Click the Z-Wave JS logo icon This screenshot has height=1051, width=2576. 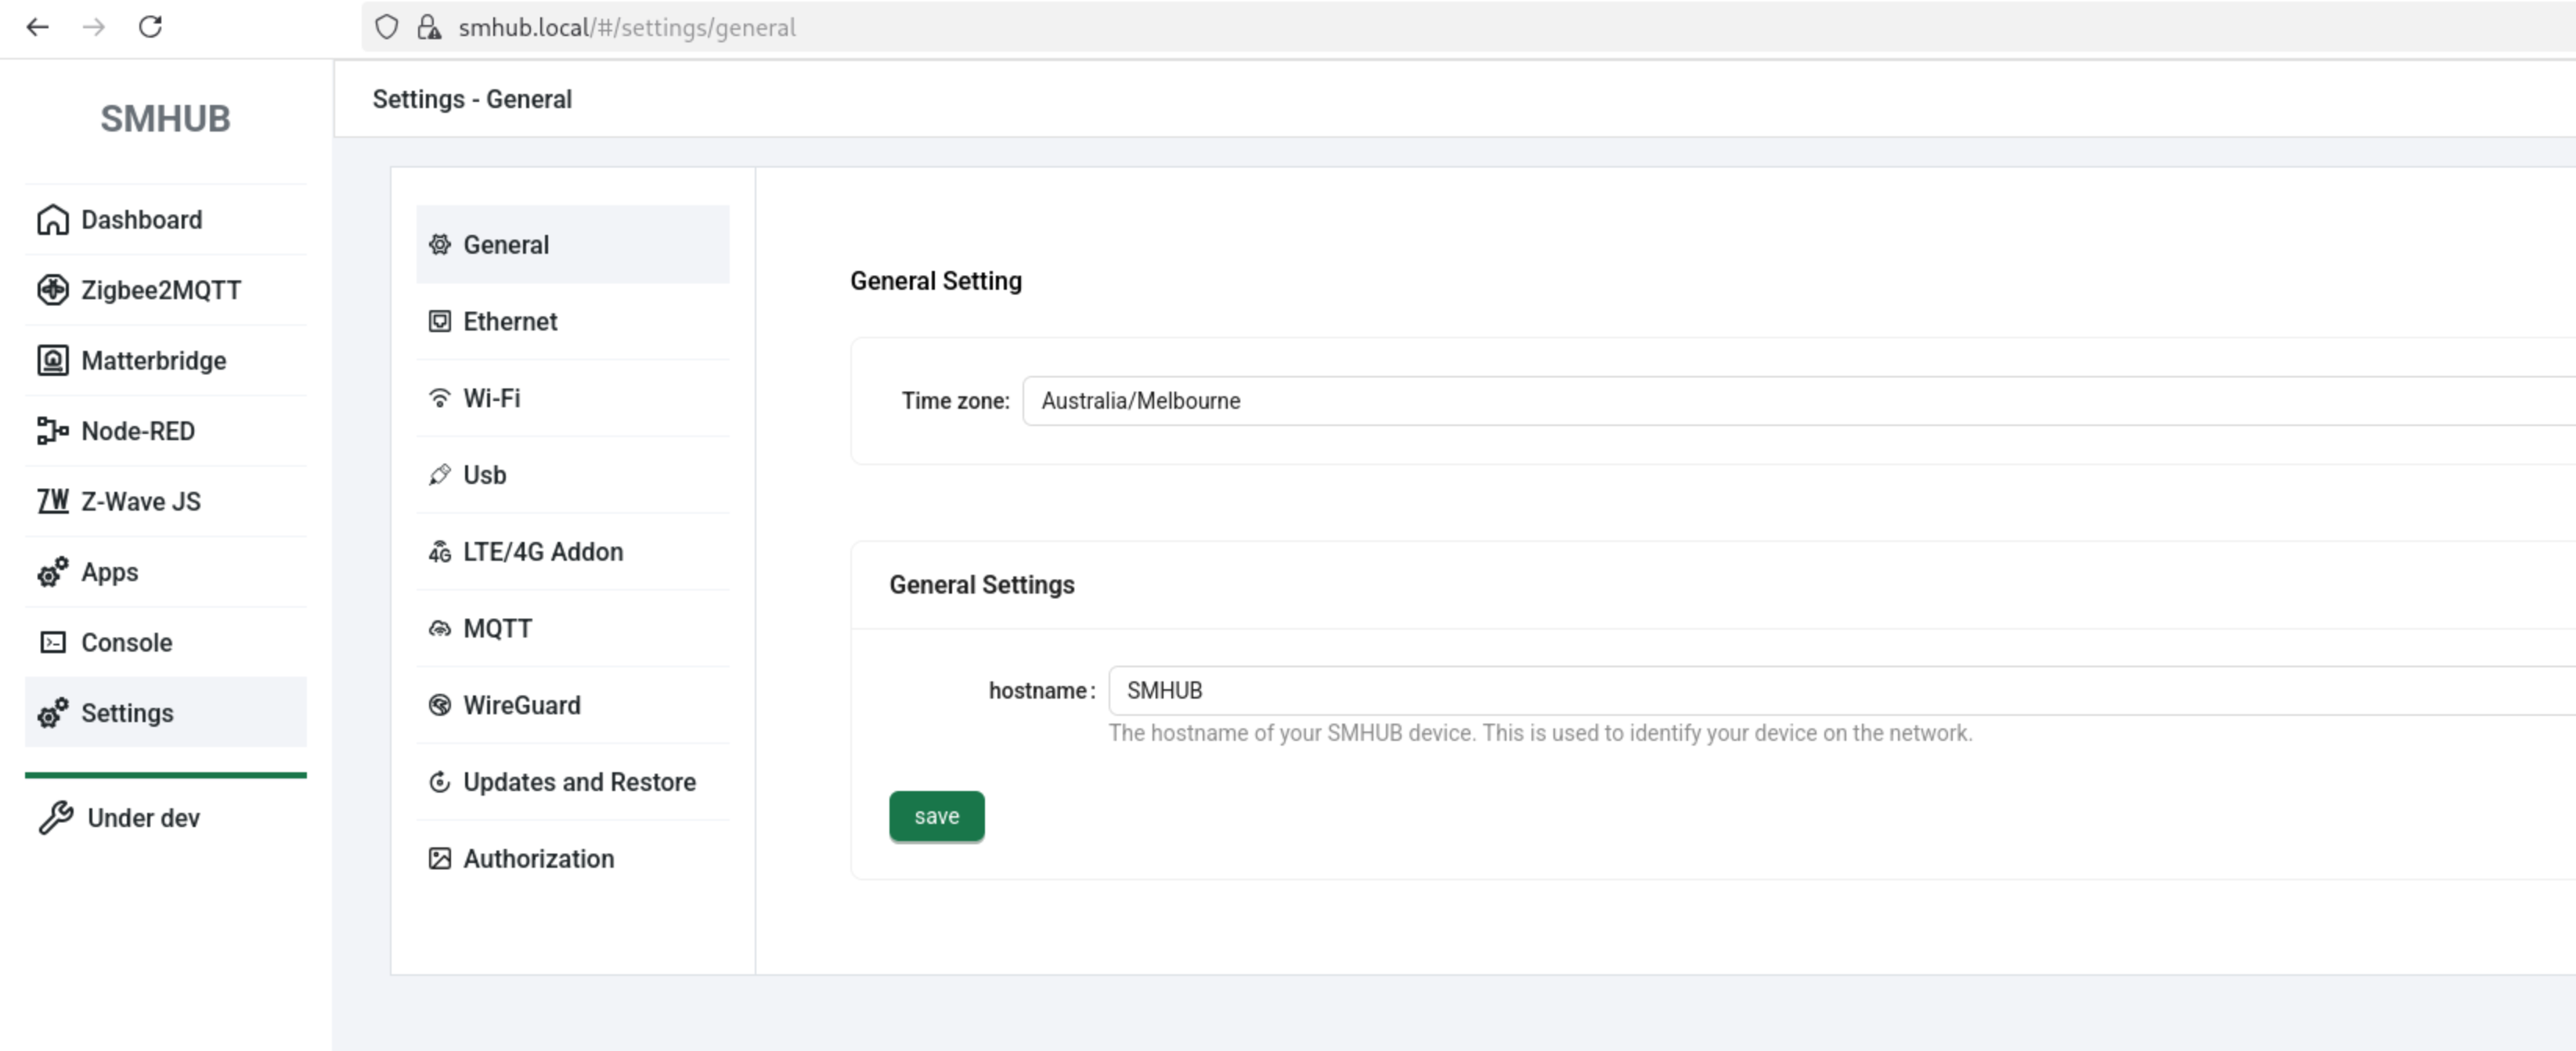point(52,501)
